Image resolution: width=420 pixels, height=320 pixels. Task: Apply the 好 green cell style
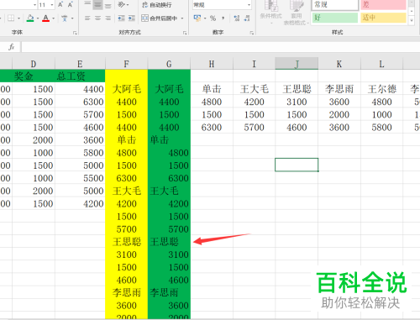pos(335,18)
